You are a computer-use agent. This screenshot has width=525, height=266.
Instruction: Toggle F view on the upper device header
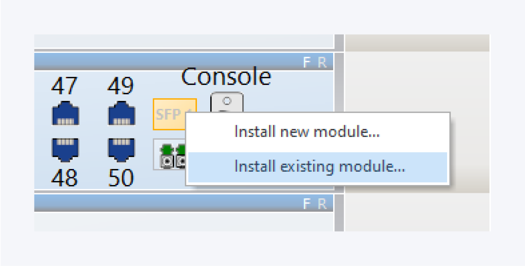(307, 63)
